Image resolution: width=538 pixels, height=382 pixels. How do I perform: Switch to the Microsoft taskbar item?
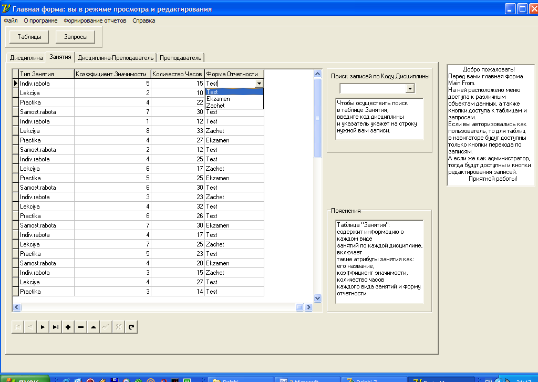point(307,379)
